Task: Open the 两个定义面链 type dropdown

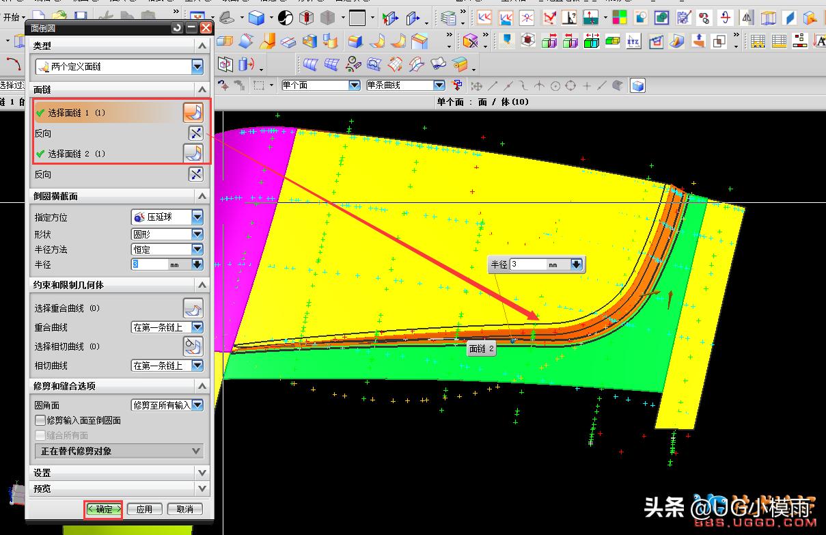Action: 197,66
